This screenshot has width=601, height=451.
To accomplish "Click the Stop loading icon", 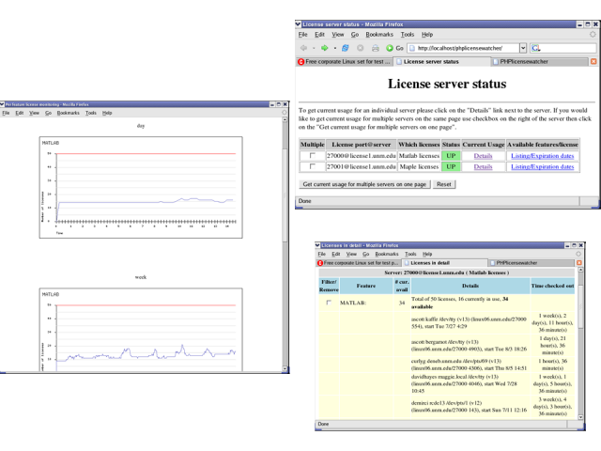I will (360, 48).
